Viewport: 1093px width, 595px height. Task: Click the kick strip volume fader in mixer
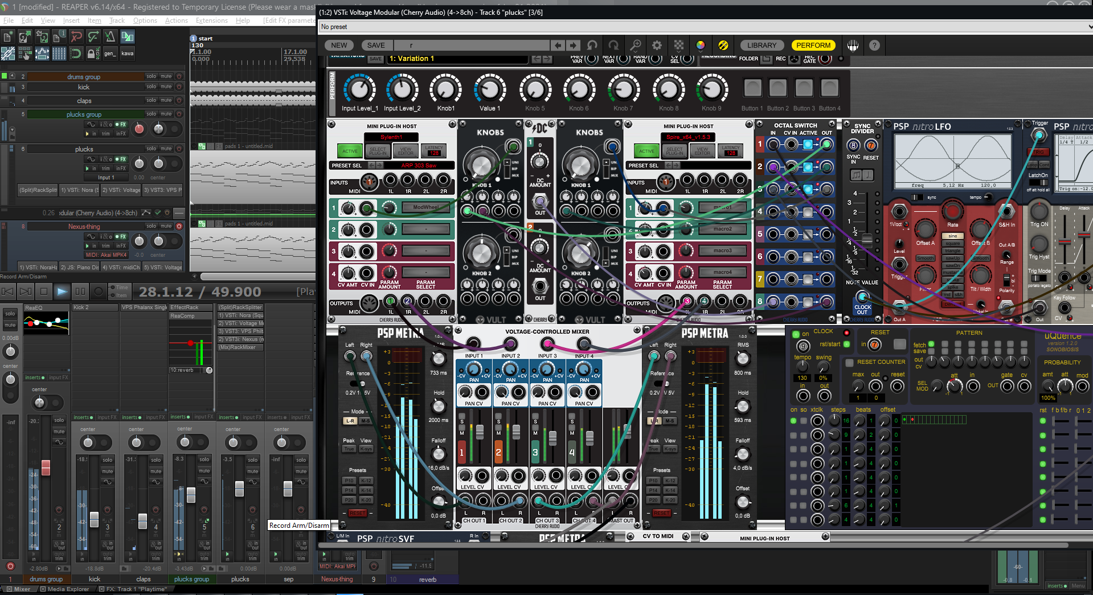[x=95, y=519]
